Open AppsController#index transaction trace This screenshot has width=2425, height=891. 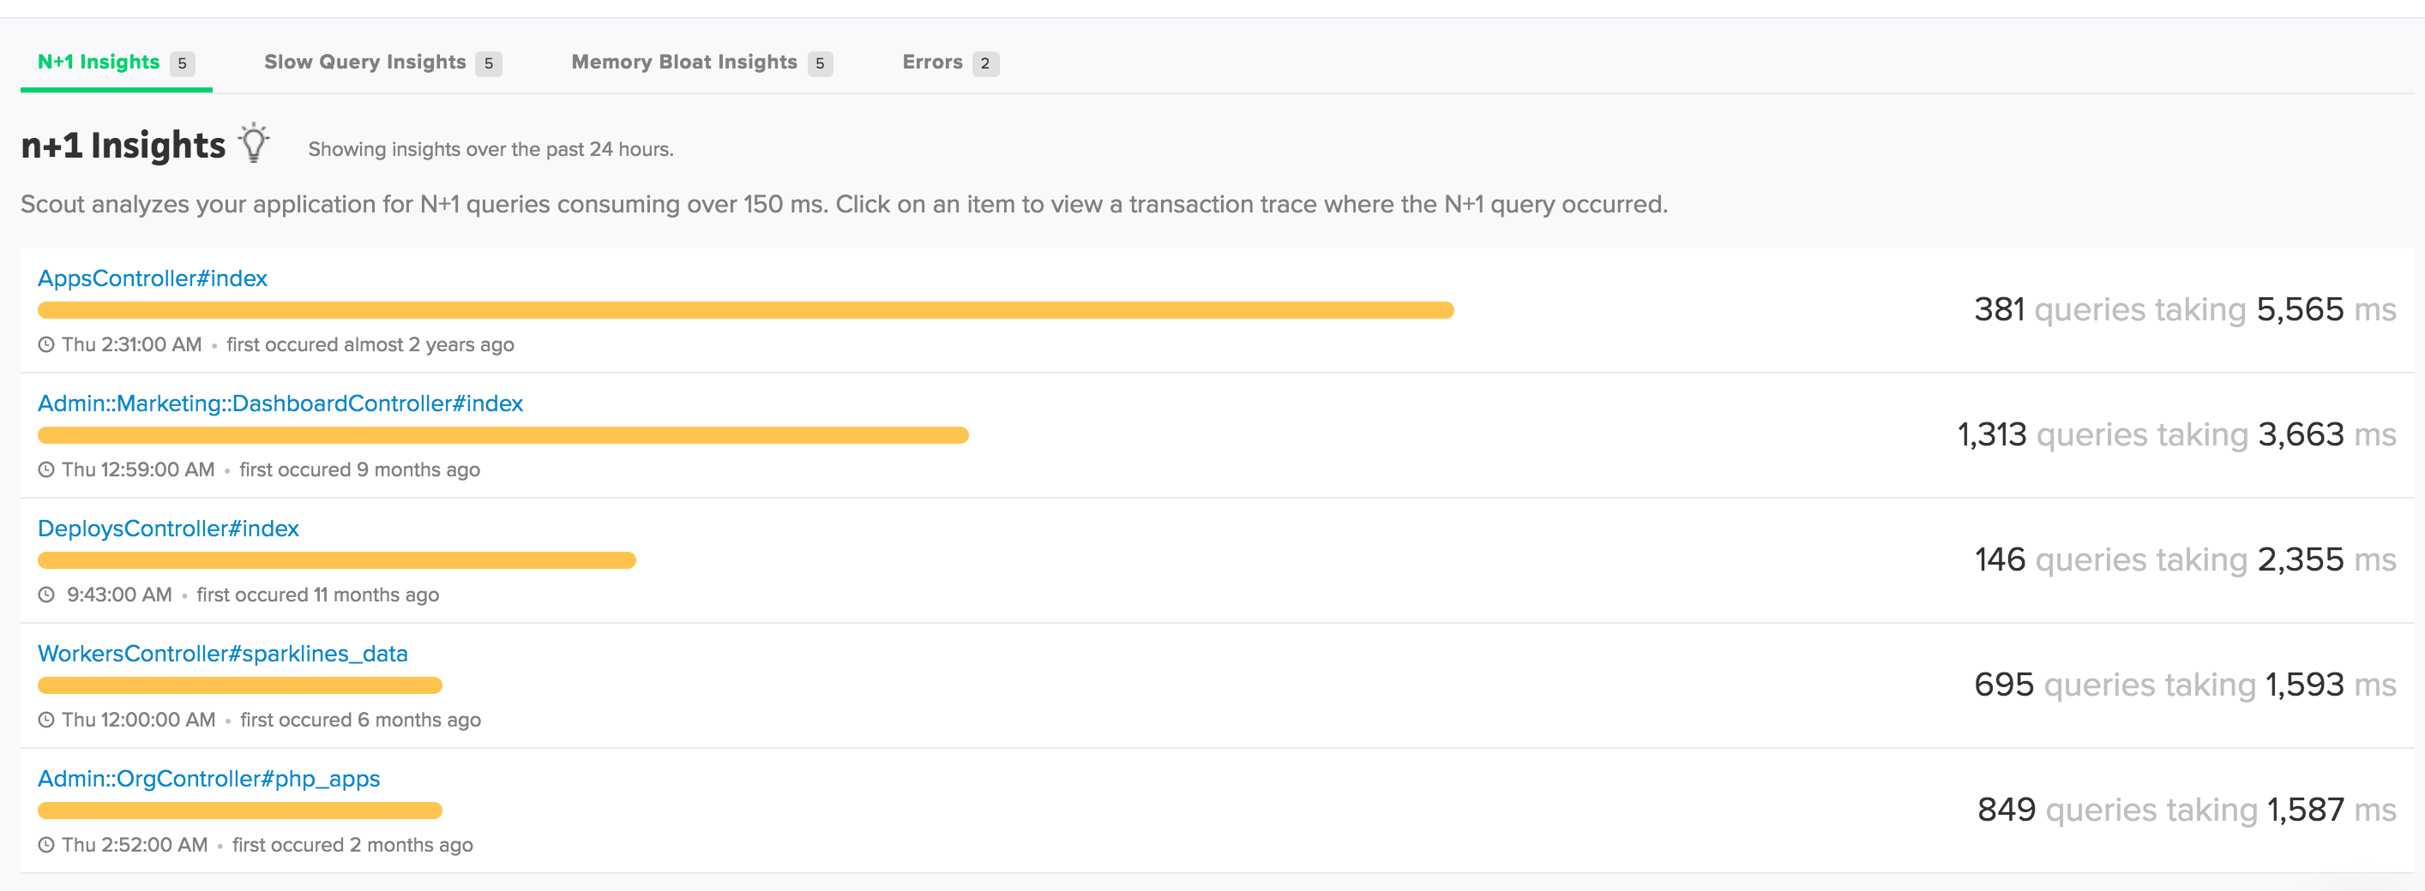[x=153, y=278]
